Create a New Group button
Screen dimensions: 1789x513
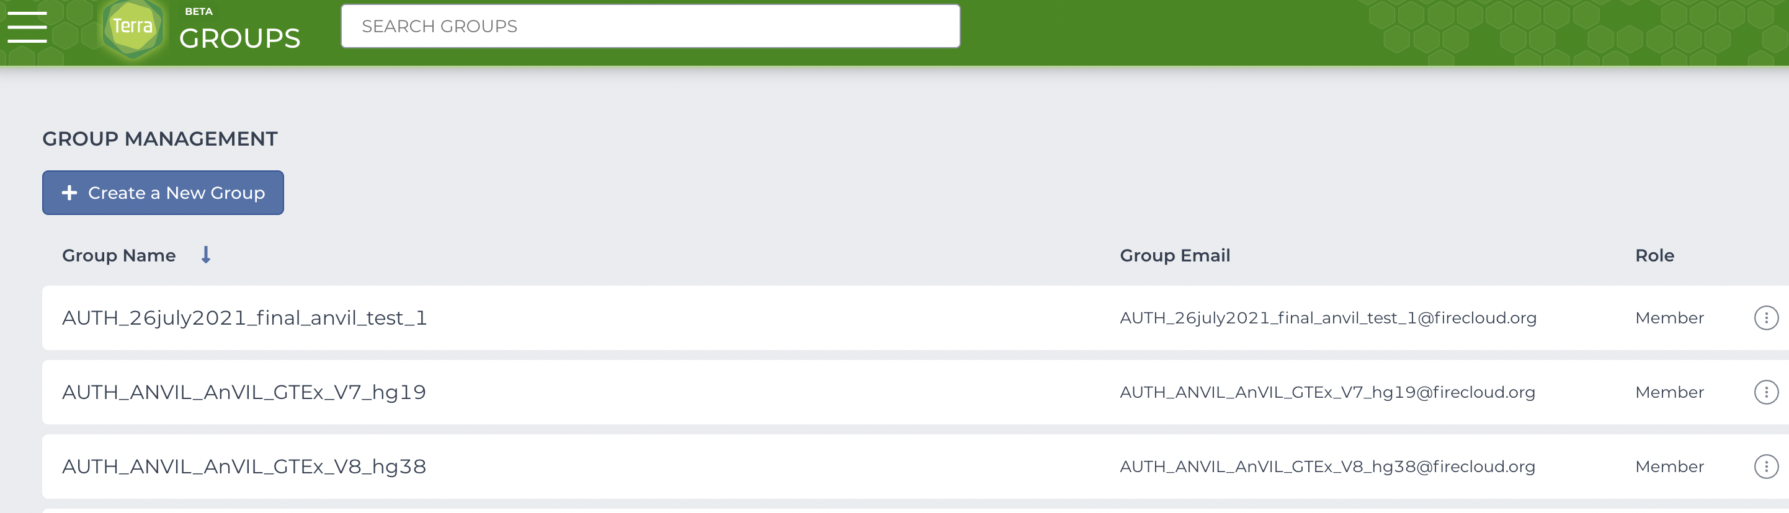pyautogui.click(x=163, y=193)
